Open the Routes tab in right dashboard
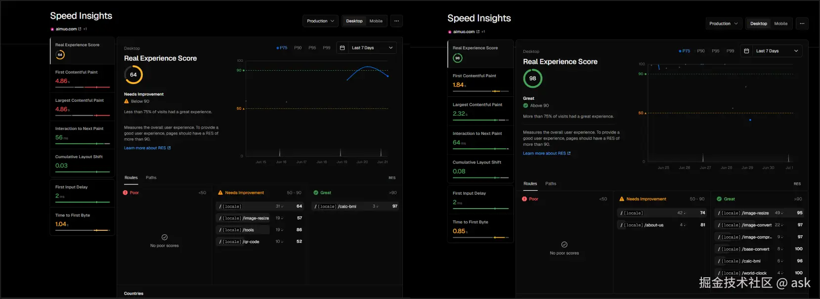 530,183
